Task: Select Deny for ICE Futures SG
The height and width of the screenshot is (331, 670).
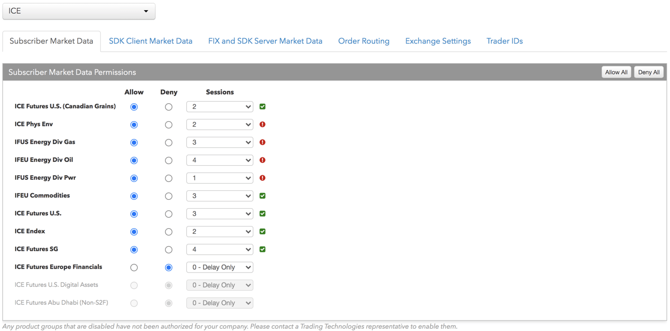Action: [169, 250]
